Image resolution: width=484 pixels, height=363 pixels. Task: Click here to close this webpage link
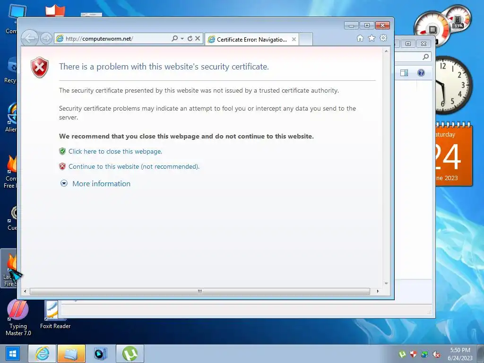(x=115, y=151)
